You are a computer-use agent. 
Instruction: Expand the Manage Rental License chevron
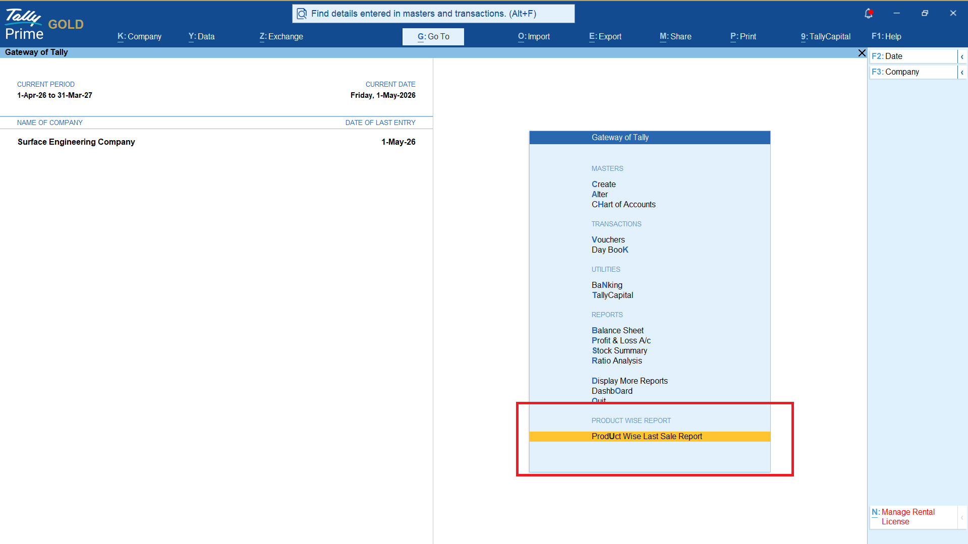click(x=962, y=517)
